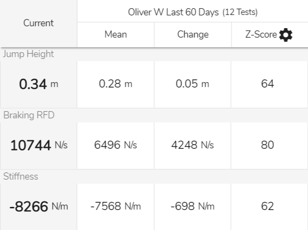Click the Braking RFD Z-Score 80
The width and height of the screenshot is (308, 230).
pyautogui.click(x=268, y=145)
